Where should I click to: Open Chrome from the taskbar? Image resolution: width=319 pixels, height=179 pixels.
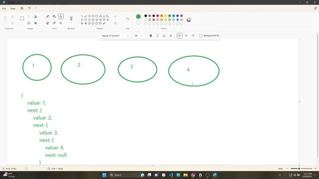coord(193,175)
